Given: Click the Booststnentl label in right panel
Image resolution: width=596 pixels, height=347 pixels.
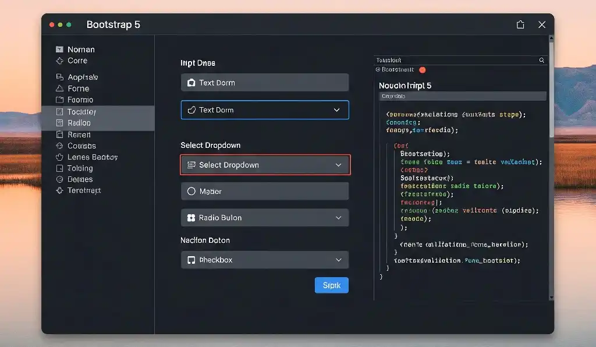Looking at the screenshot, I should 398,70.
